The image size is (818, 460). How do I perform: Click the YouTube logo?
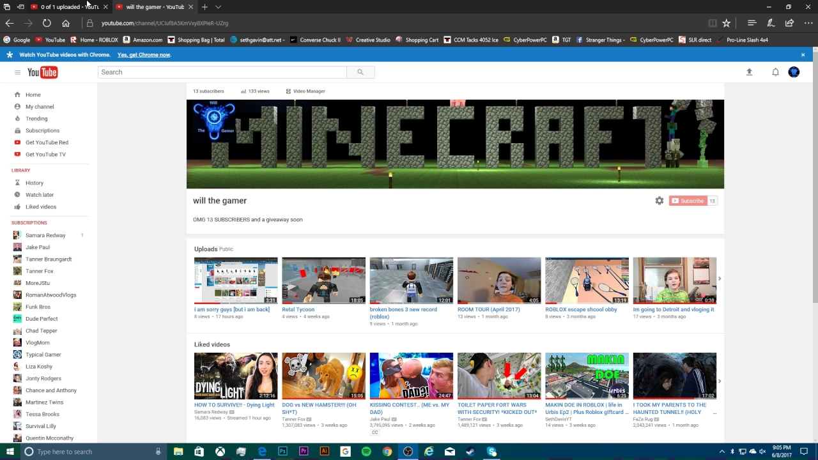(43, 72)
